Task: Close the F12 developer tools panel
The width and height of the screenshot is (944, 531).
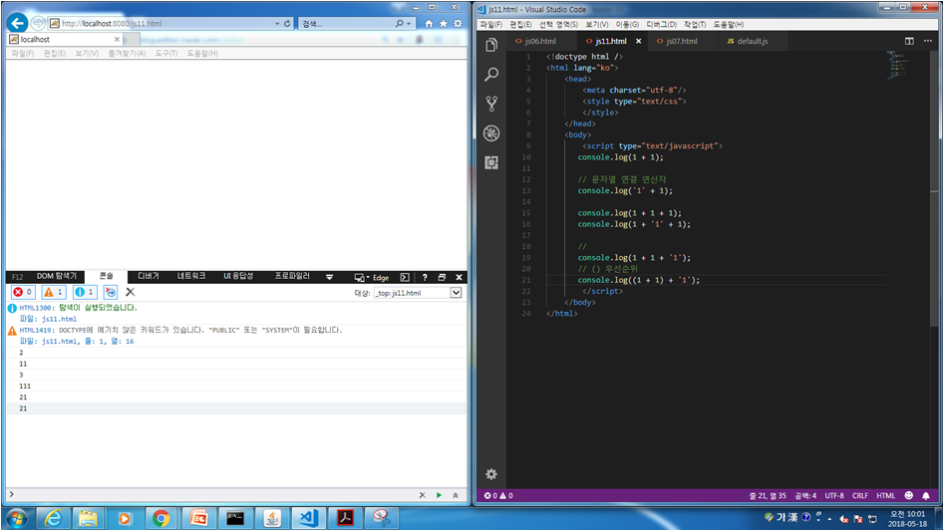Action: [459, 277]
